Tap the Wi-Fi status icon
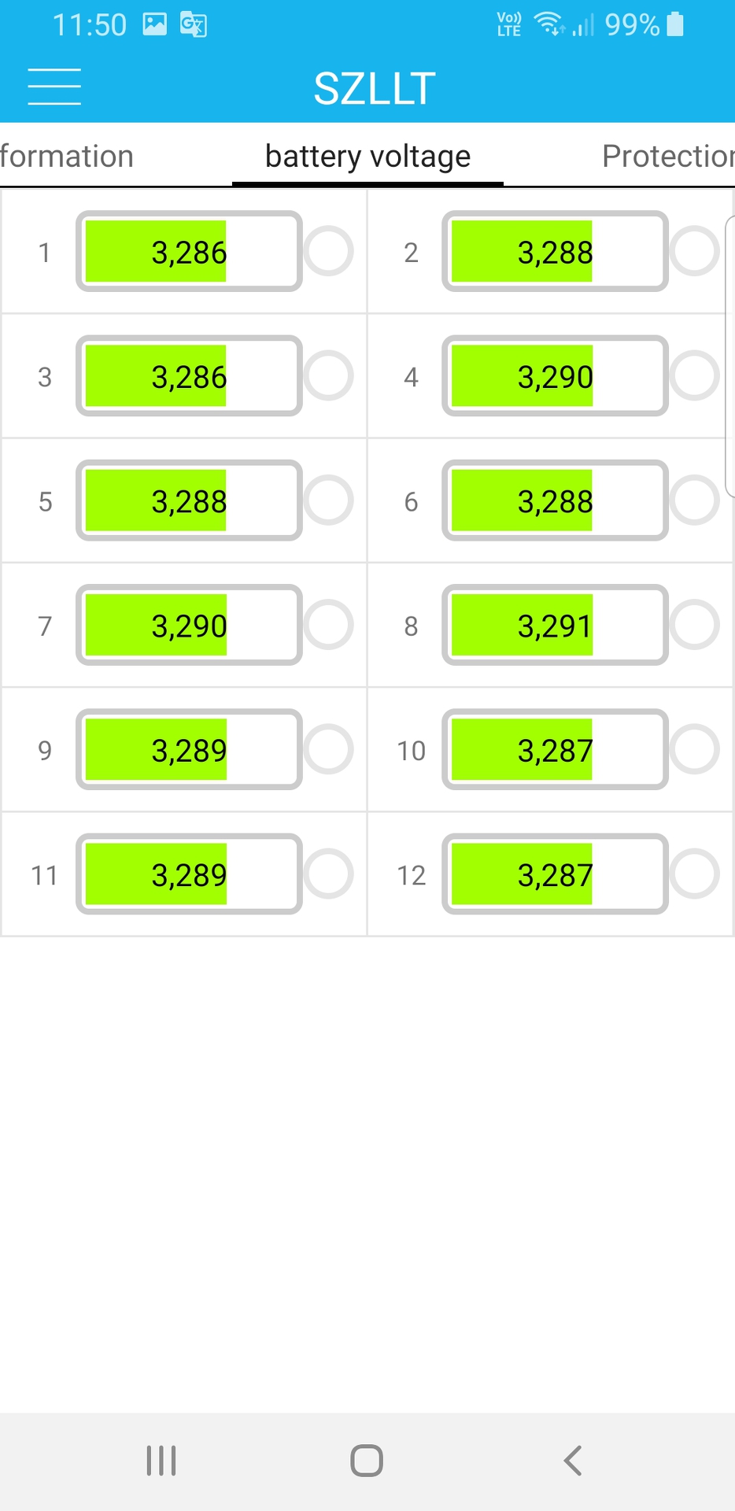Image resolution: width=735 pixels, height=1511 pixels. click(x=548, y=24)
